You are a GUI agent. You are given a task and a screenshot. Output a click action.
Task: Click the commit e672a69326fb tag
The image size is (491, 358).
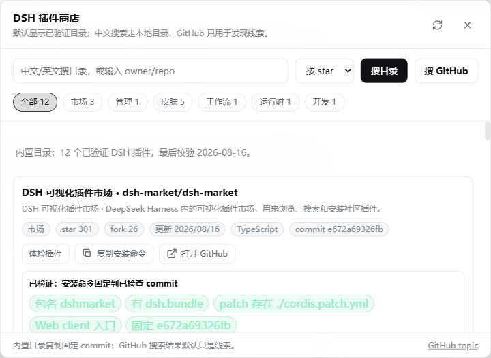(339, 229)
